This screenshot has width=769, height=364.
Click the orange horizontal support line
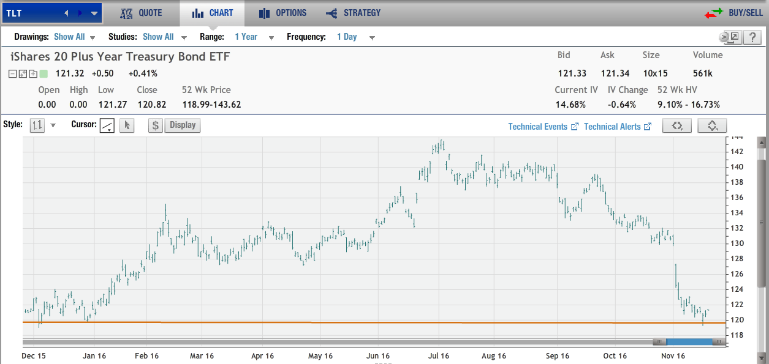(x=374, y=322)
